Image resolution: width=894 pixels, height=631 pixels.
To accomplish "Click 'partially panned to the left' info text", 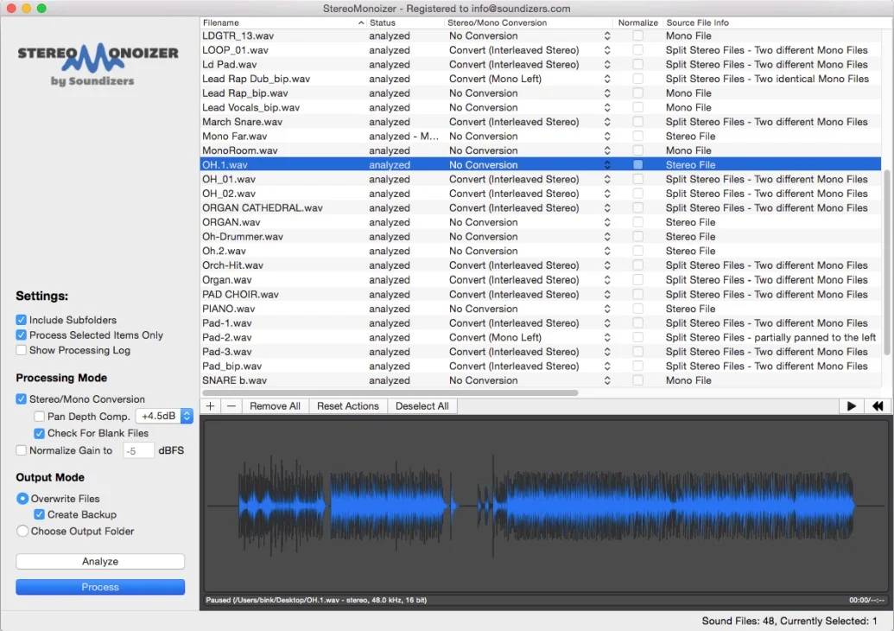I will tap(815, 338).
